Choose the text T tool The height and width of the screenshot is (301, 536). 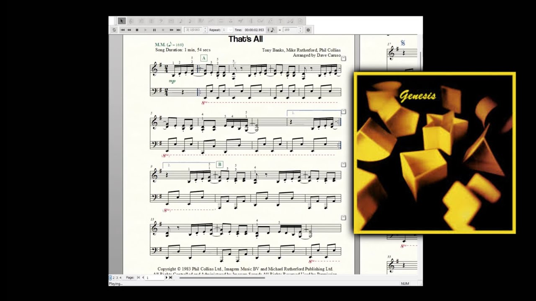click(x=280, y=21)
